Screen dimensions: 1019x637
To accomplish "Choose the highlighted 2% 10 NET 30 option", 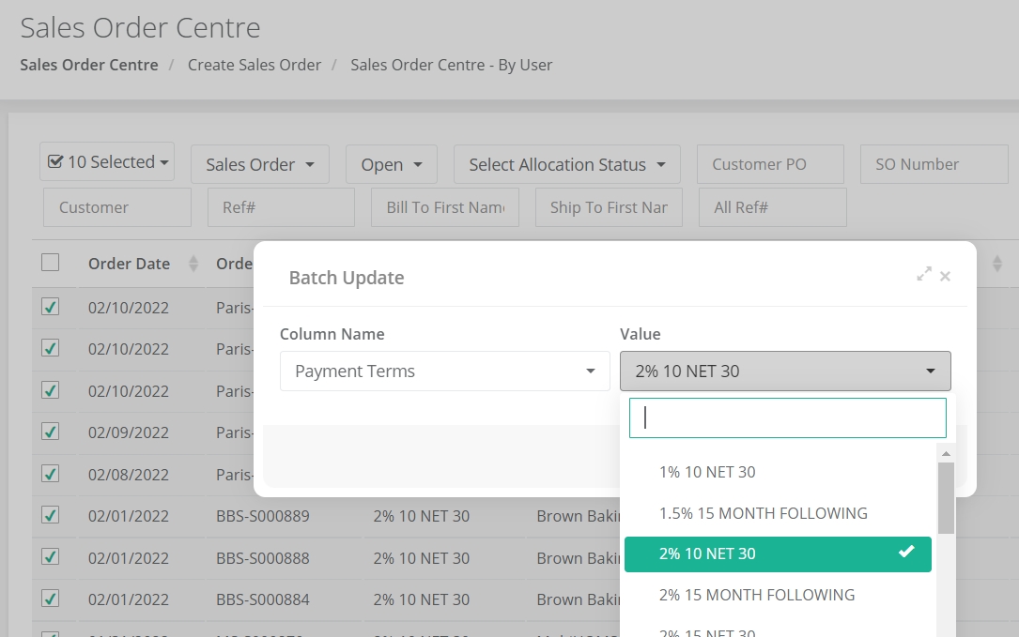I will (x=778, y=554).
